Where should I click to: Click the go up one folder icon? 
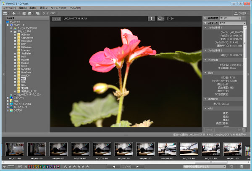pyautogui.click(x=24, y=13)
